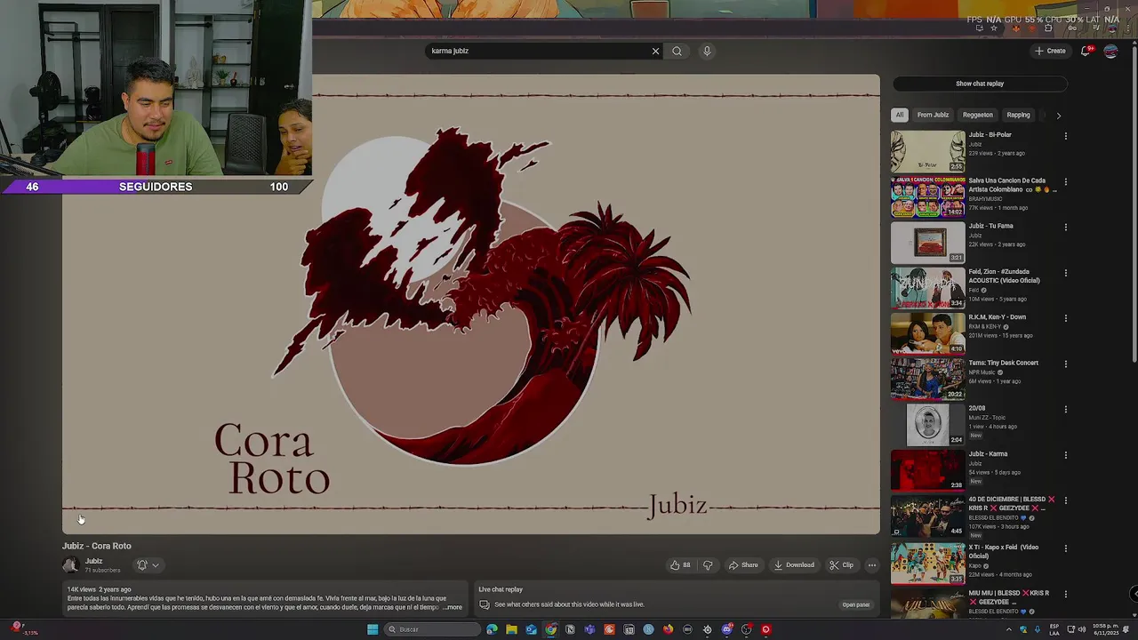Open YouTube notifications bell
The image size is (1138, 640).
(1086, 51)
